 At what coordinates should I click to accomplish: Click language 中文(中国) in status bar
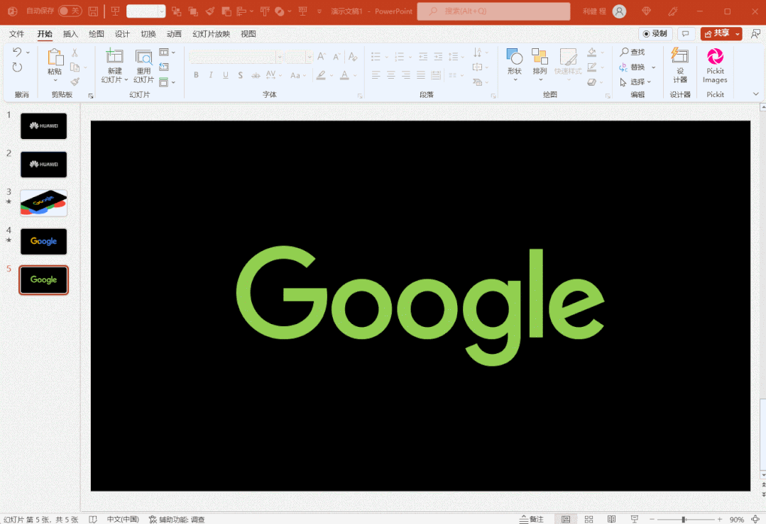(x=123, y=519)
